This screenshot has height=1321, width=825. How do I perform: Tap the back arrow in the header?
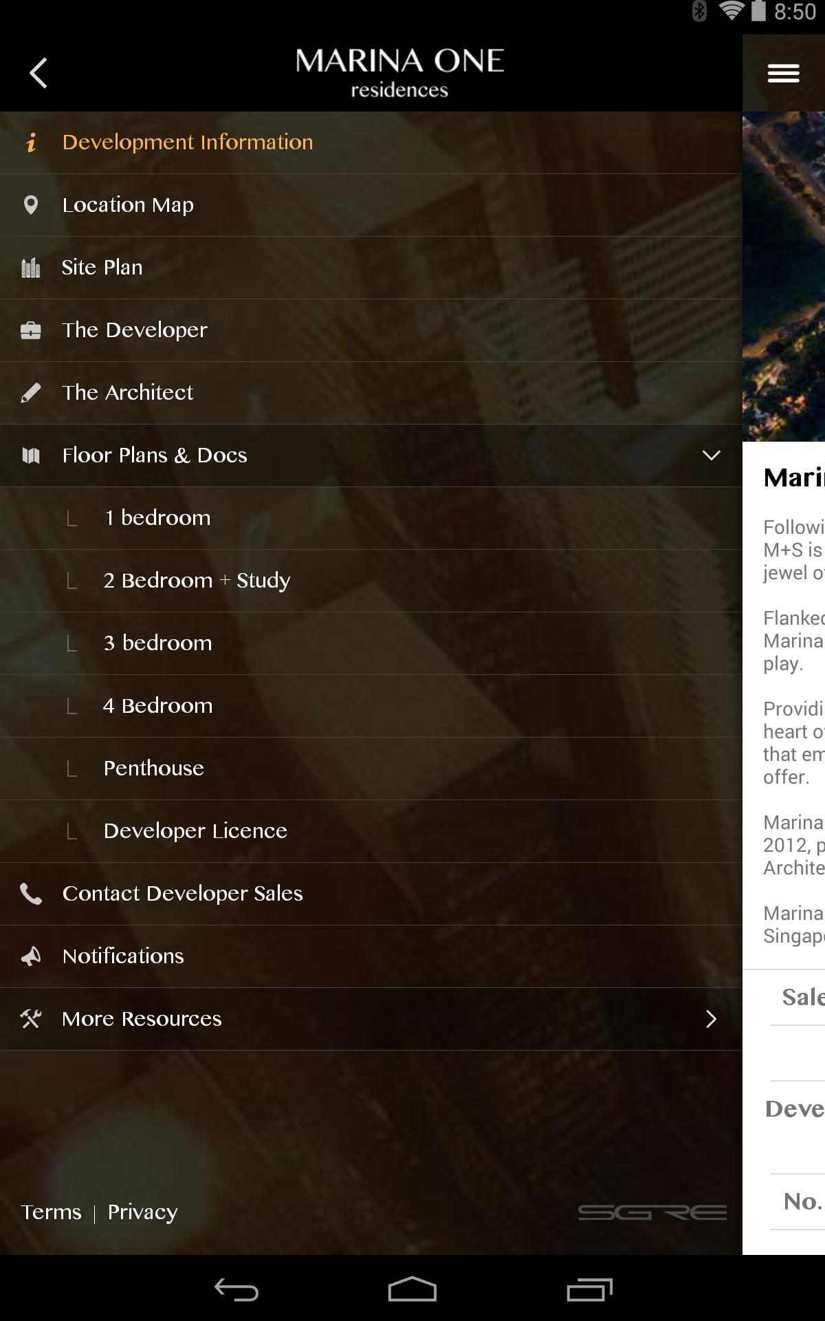(x=38, y=73)
